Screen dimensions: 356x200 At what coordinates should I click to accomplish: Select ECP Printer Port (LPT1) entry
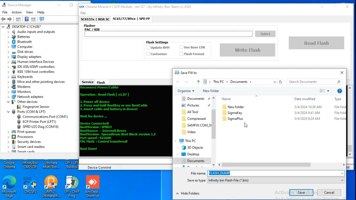(39, 122)
